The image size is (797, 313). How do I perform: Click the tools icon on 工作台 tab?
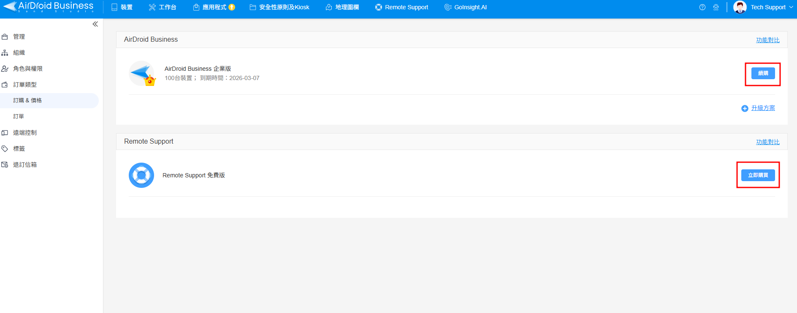coord(152,7)
